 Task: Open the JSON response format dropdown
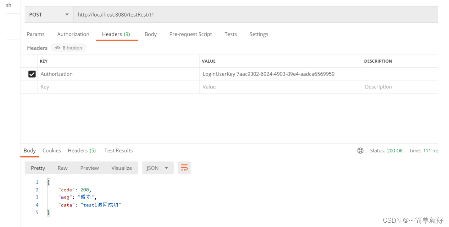point(158,168)
